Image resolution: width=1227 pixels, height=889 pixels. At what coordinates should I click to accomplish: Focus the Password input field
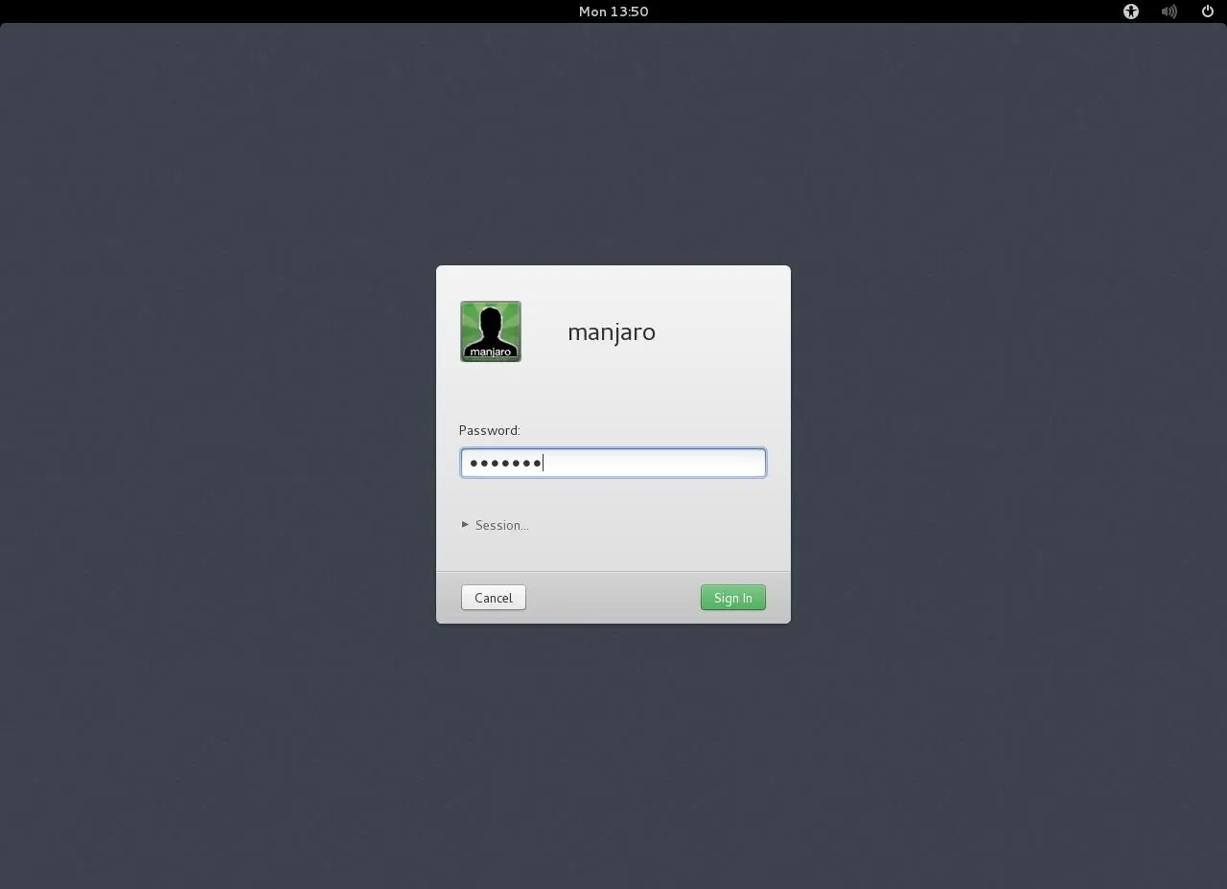point(613,463)
